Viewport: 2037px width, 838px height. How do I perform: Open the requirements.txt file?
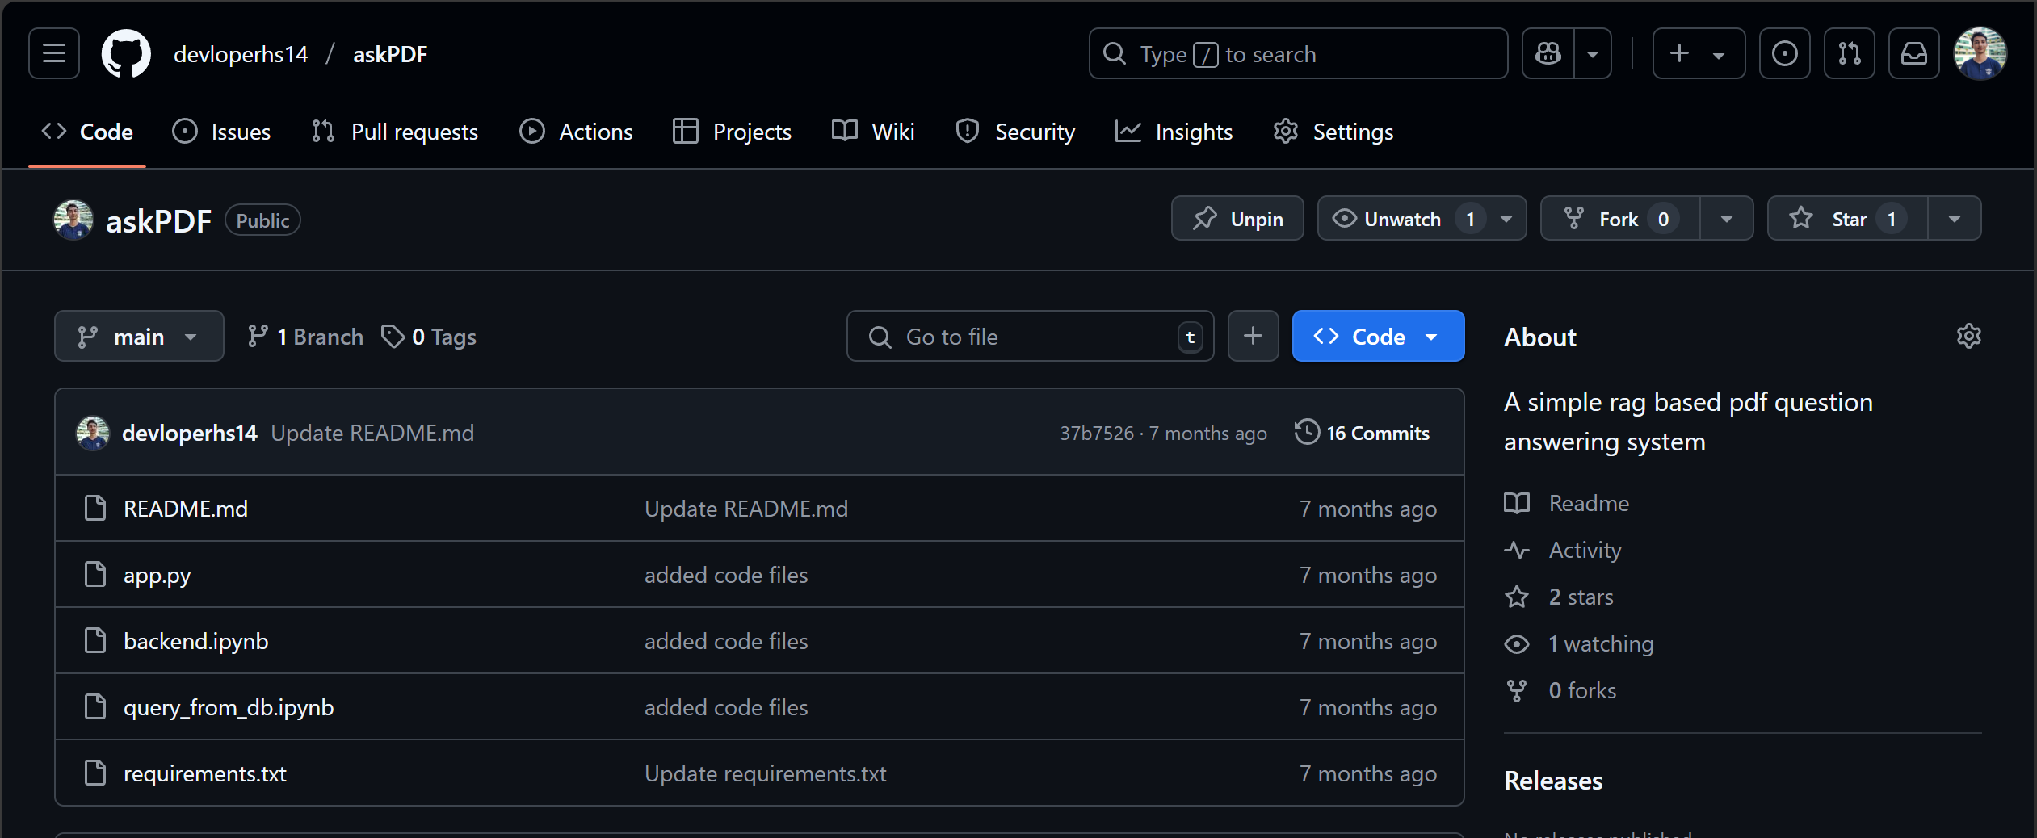pyautogui.click(x=205, y=773)
